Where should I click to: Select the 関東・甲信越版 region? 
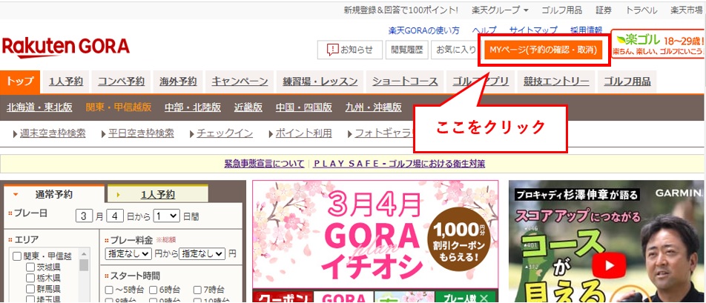coord(119,107)
